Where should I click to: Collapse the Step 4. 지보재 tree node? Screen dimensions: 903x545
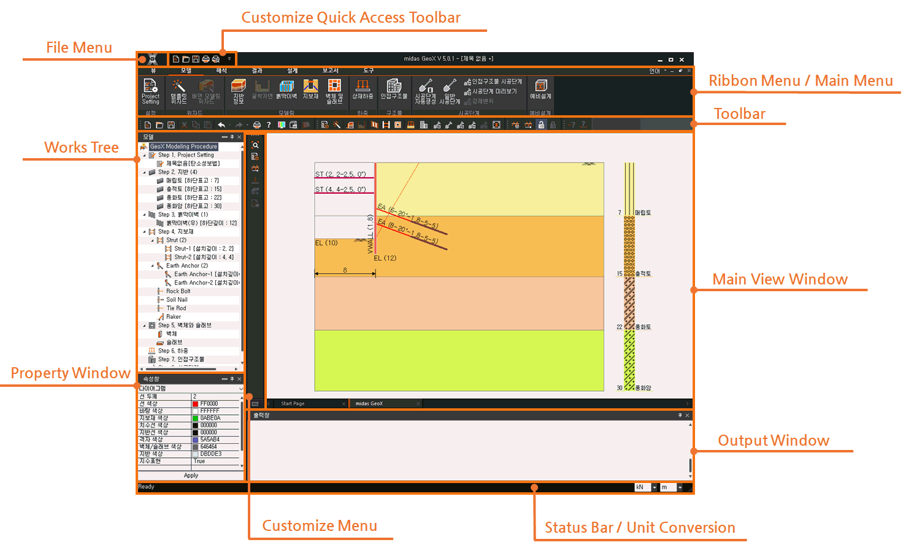(145, 232)
